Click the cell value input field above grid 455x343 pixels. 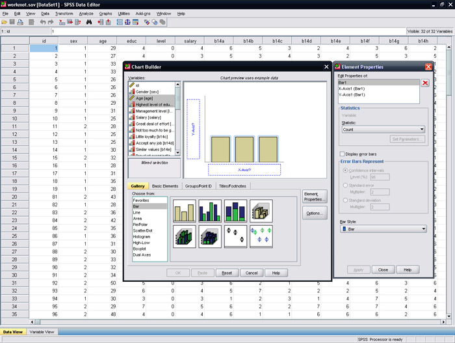pyautogui.click(x=228, y=31)
